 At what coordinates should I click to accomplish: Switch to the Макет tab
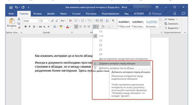pyautogui.click(x=63, y=14)
